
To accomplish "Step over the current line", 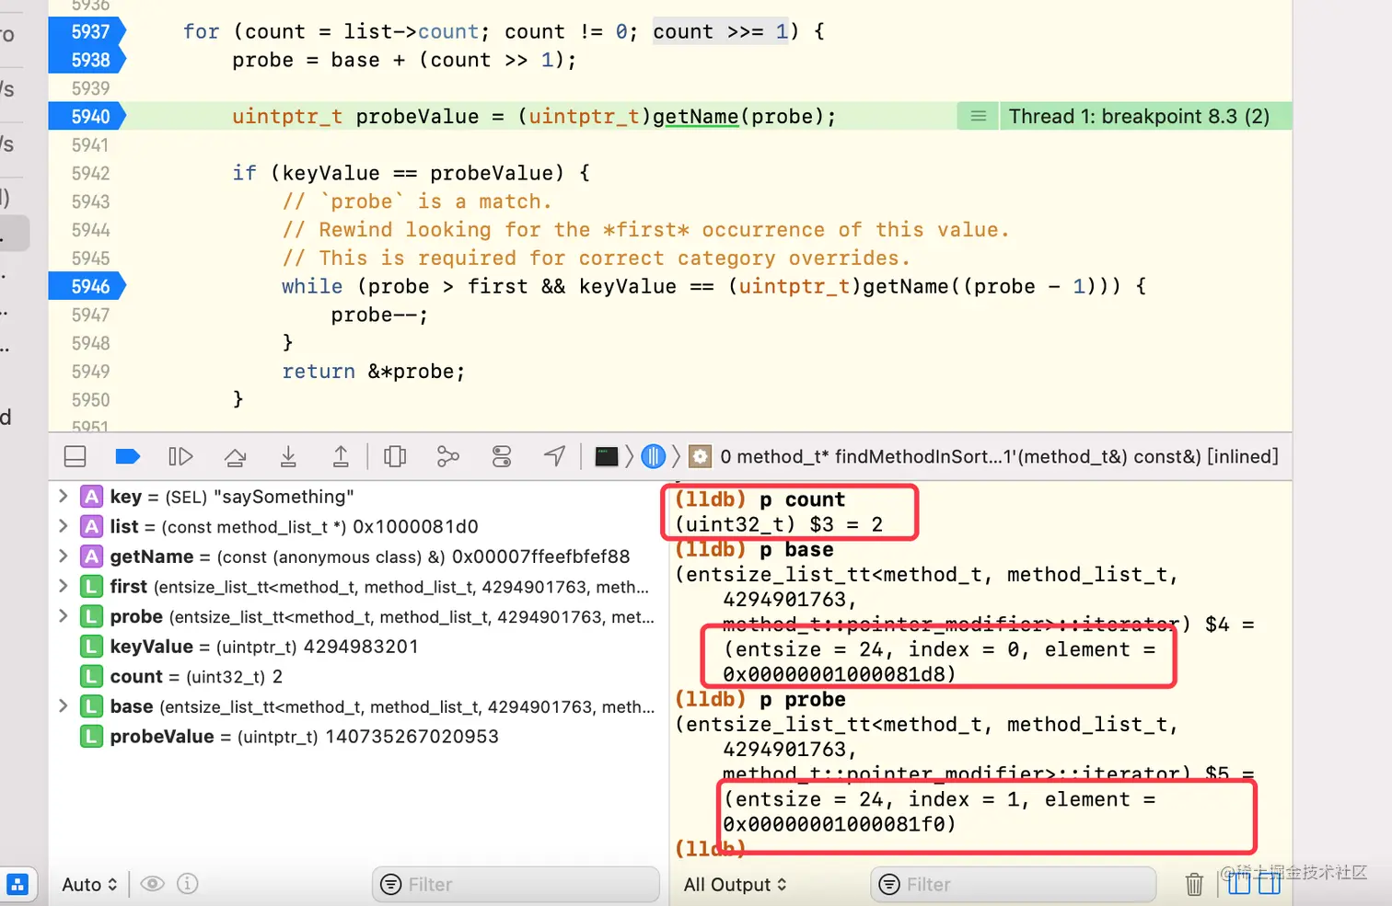I will 235,456.
